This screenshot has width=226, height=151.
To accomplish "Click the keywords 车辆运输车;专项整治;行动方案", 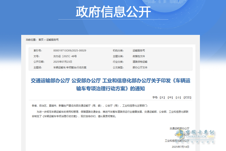I will click(x=70, y=68).
